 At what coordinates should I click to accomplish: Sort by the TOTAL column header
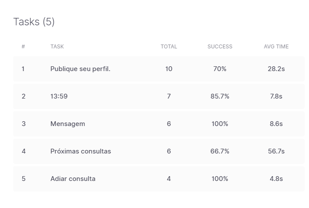tap(169, 47)
